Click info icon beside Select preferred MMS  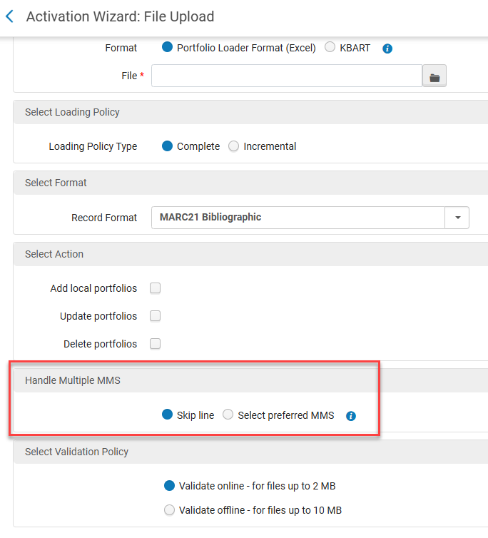pyautogui.click(x=350, y=416)
